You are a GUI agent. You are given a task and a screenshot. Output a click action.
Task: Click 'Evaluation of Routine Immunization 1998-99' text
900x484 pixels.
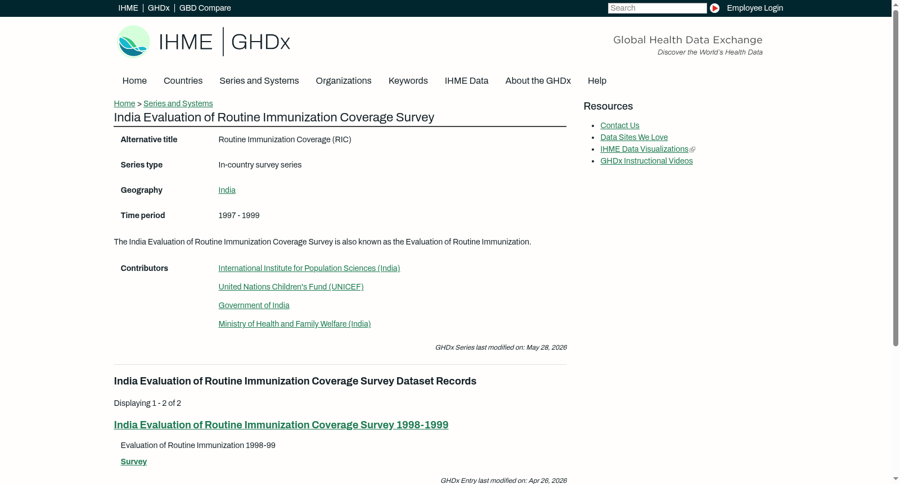click(x=198, y=445)
